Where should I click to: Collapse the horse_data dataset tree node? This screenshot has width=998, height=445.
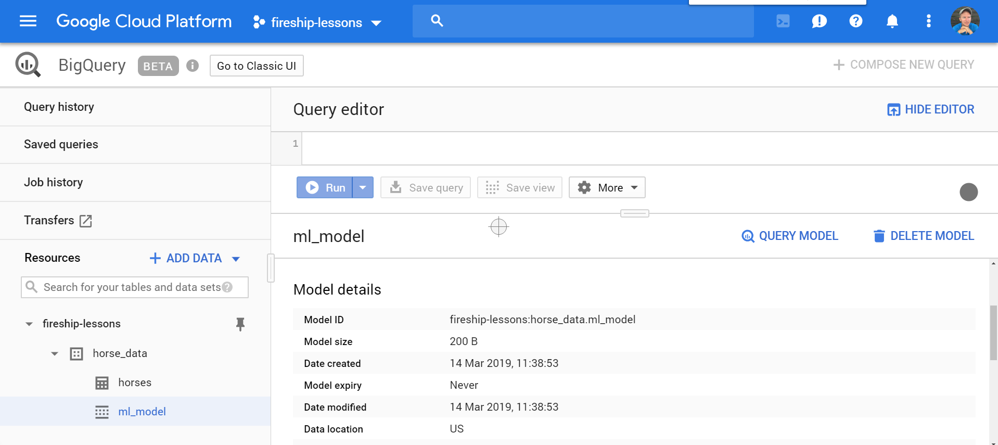click(55, 354)
